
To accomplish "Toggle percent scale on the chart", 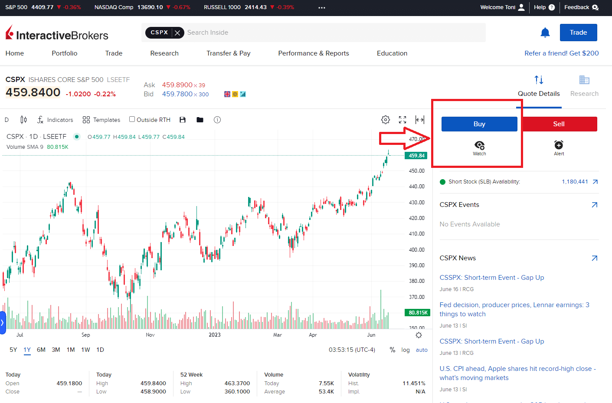I will [393, 350].
